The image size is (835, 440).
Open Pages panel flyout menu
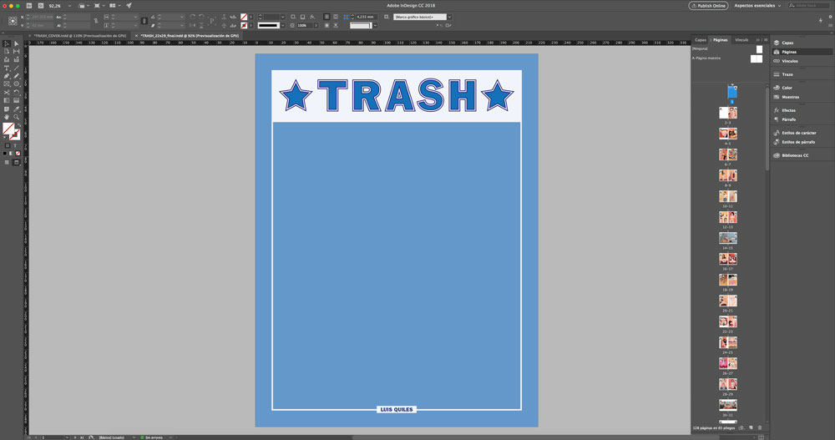tap(766, 39)
